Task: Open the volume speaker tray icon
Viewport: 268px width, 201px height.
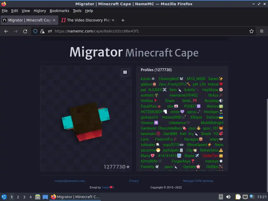Action: pyautogui.click(x=228, y=197)
